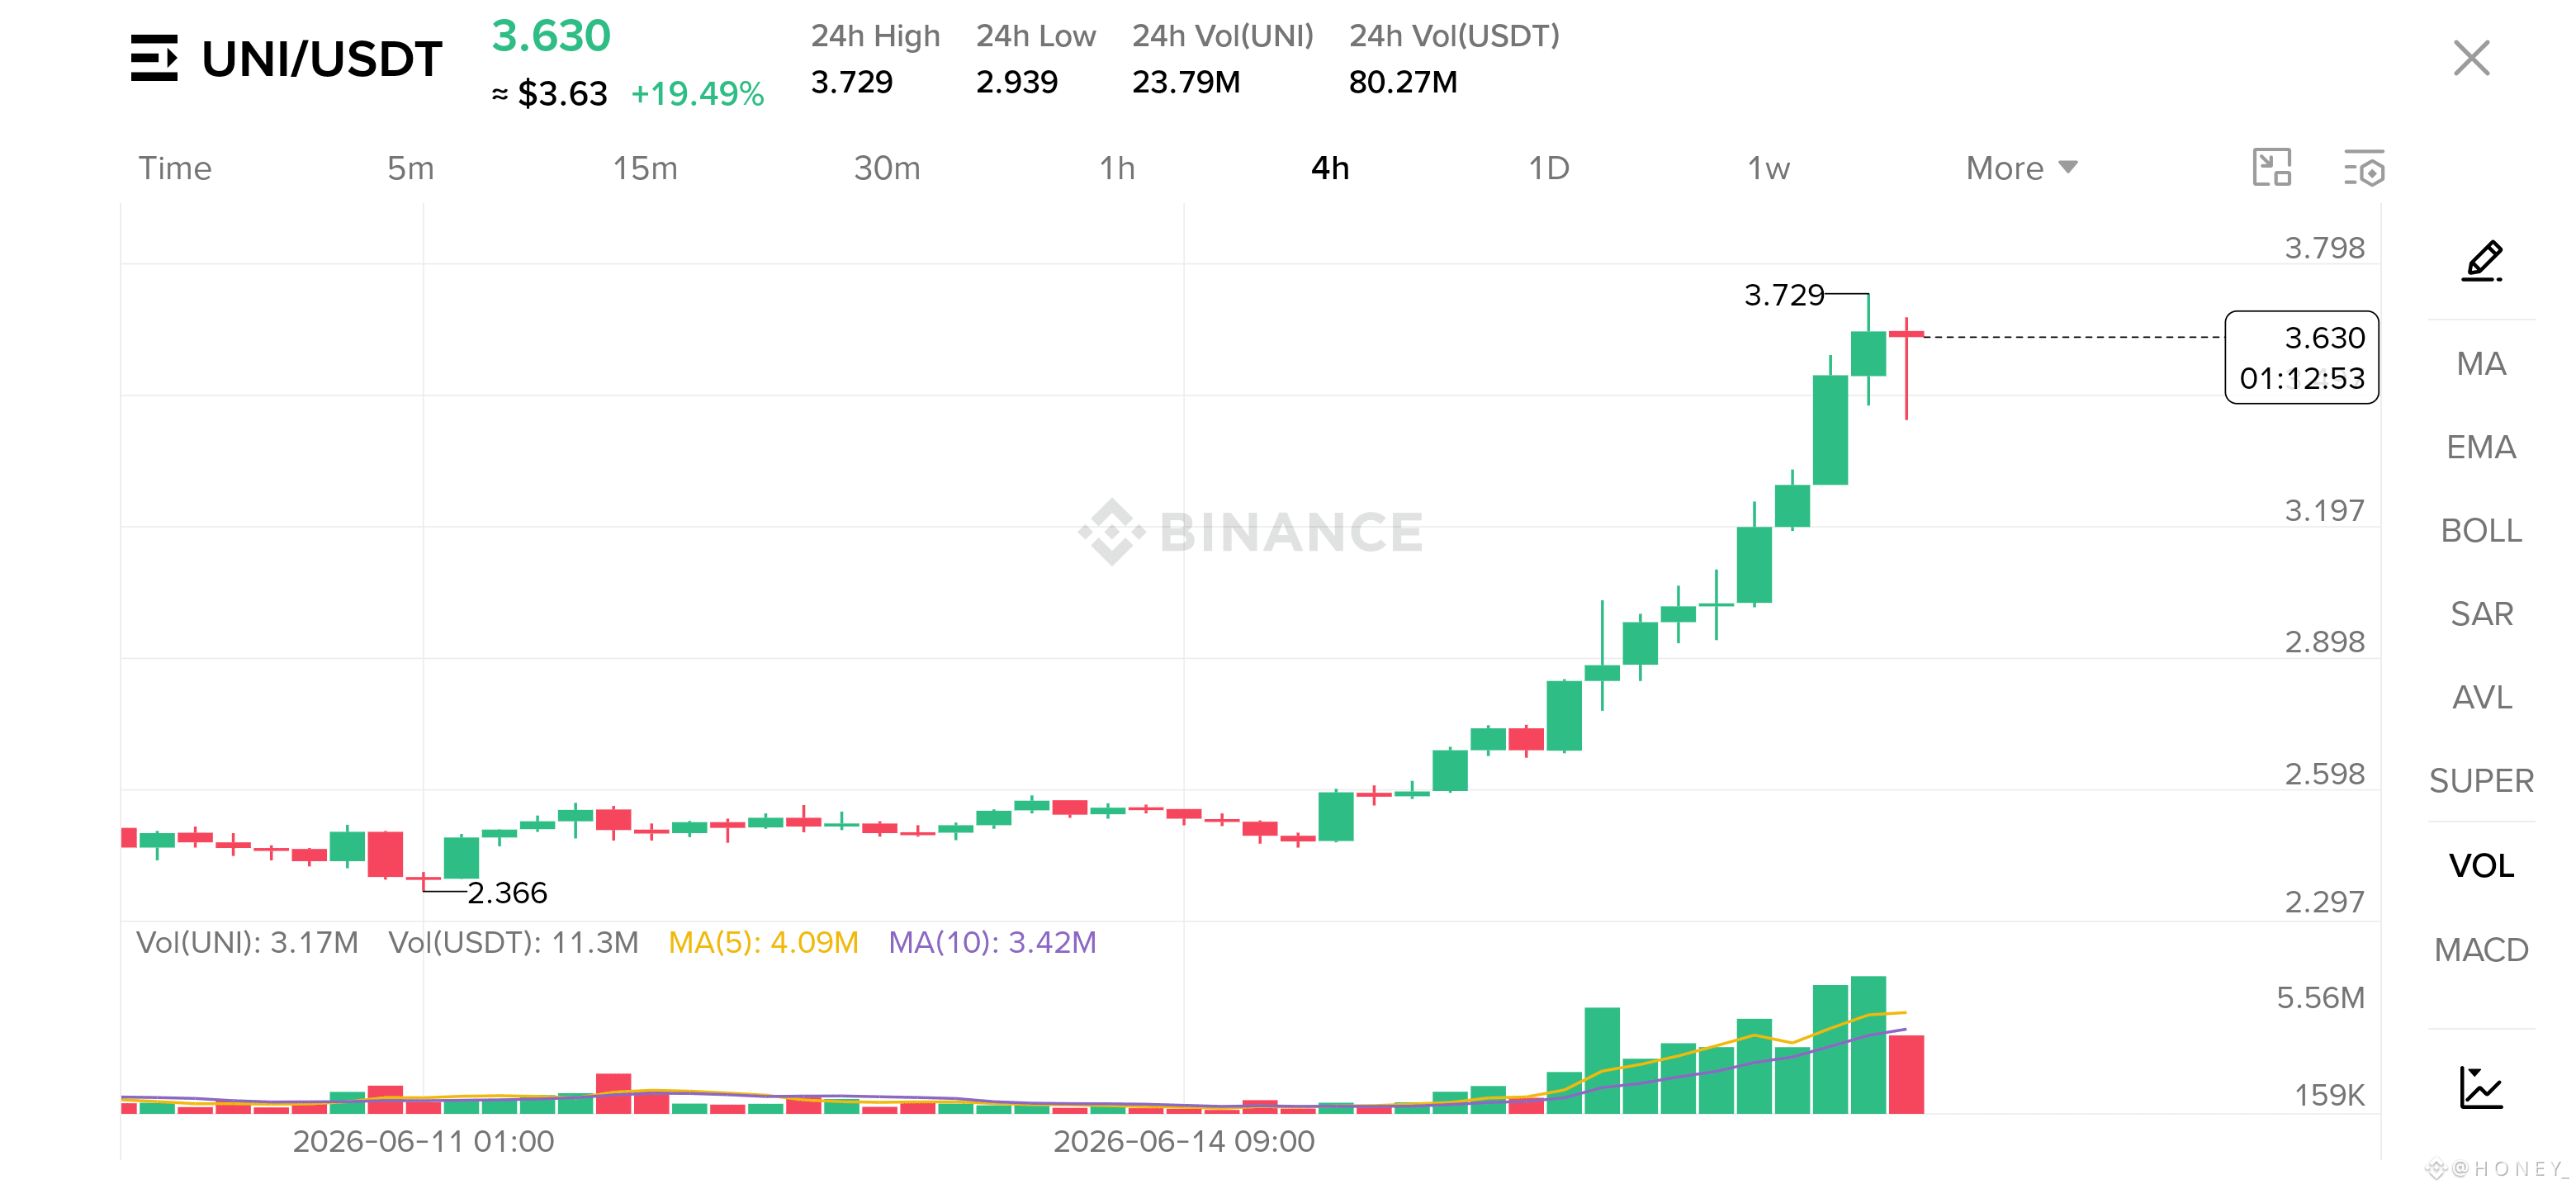
Task: Toggle the BOLL indicator
Action: [x=2481, y=530]
